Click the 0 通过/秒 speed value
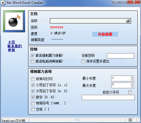Screen dimensions: 141x123 [x=58, y=33]
